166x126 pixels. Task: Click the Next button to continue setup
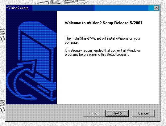coord(117,113)
